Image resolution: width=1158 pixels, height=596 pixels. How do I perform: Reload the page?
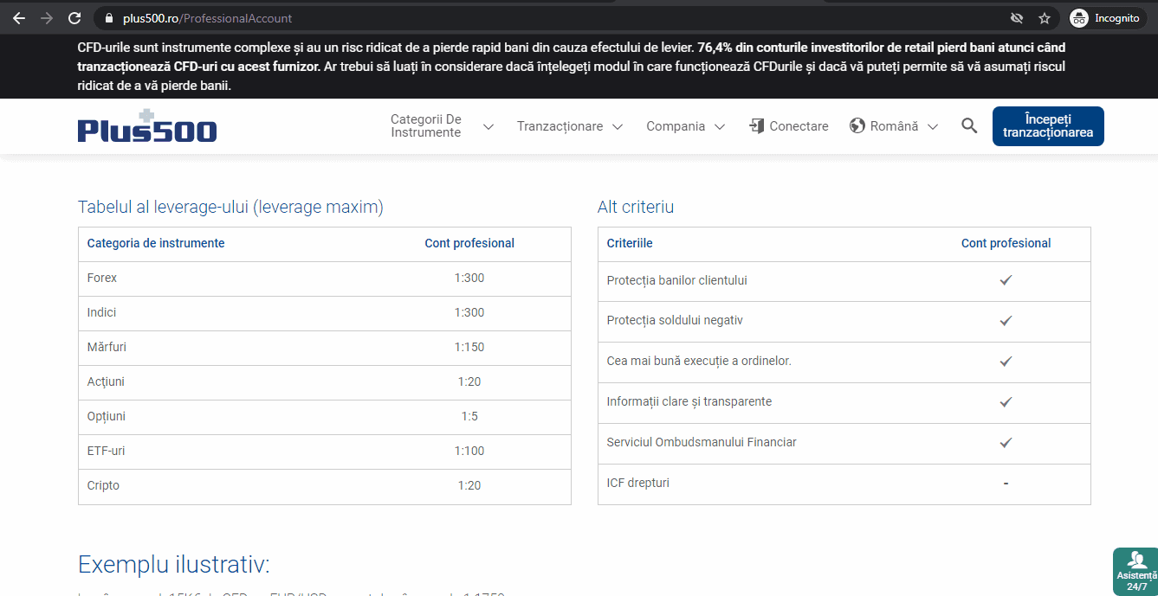coord(74,17)
